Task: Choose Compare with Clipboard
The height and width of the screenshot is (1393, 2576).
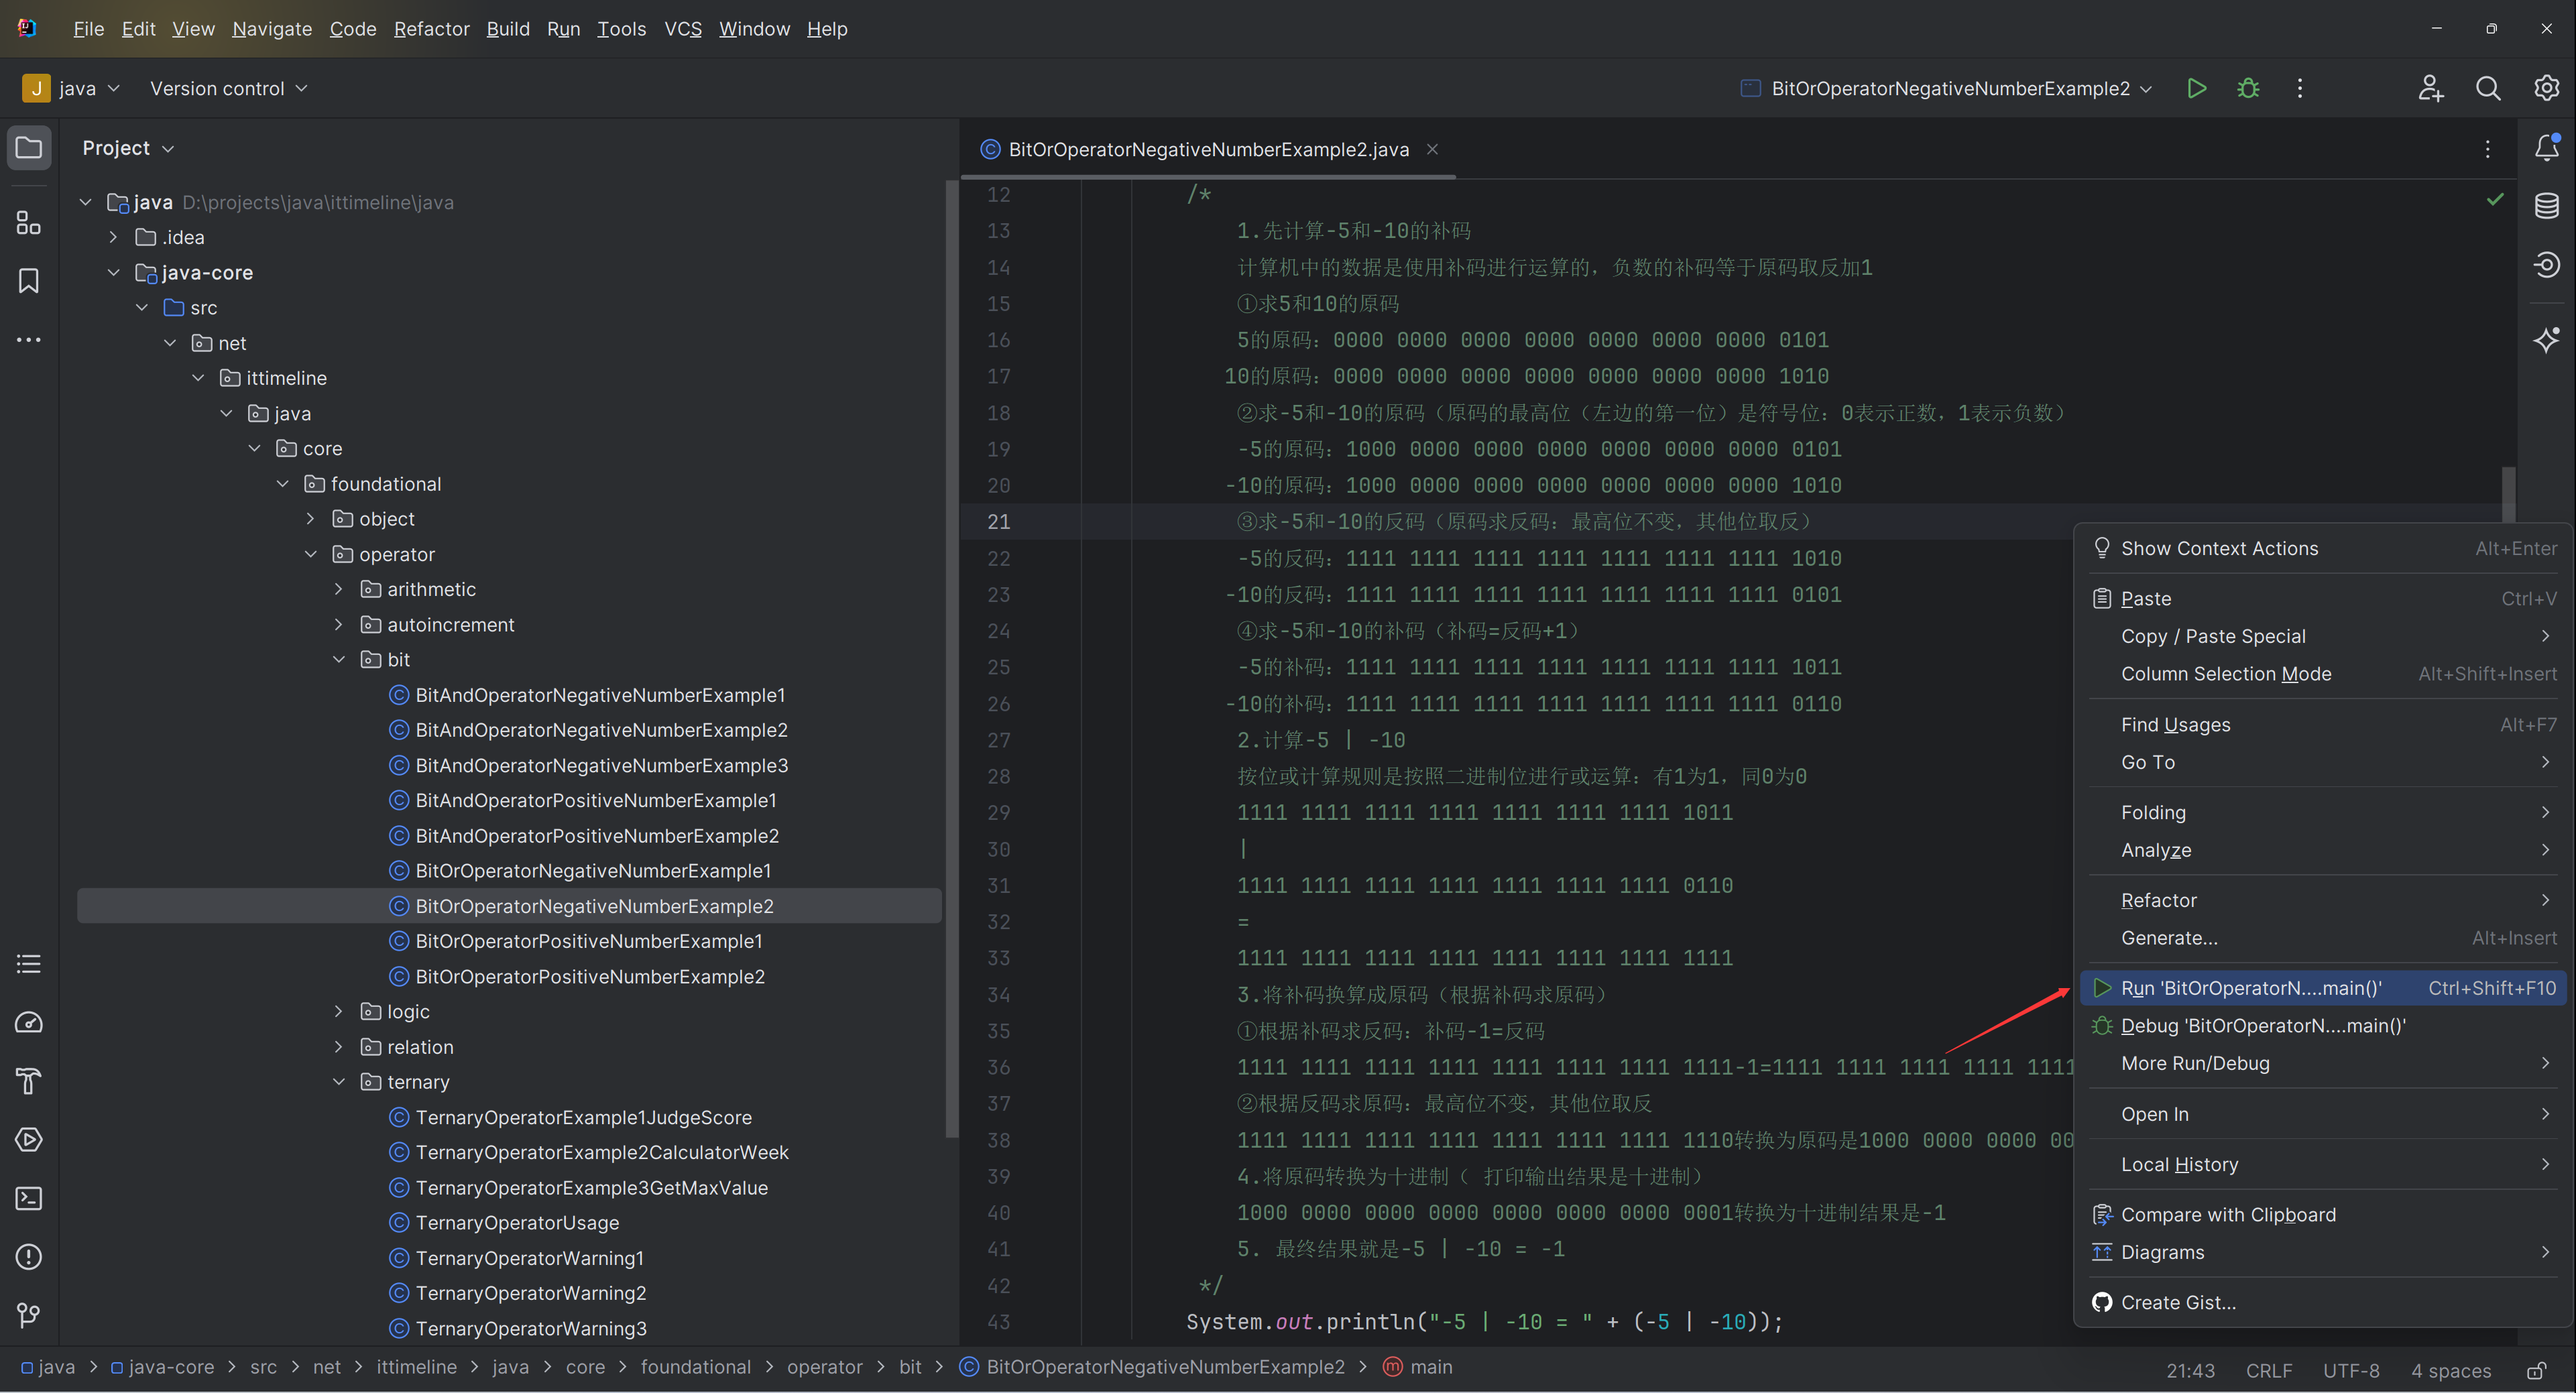Action: [x=2323, y=1215]
